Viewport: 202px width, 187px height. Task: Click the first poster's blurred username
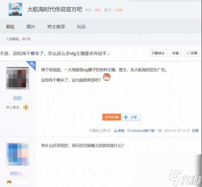click(18, 98)
